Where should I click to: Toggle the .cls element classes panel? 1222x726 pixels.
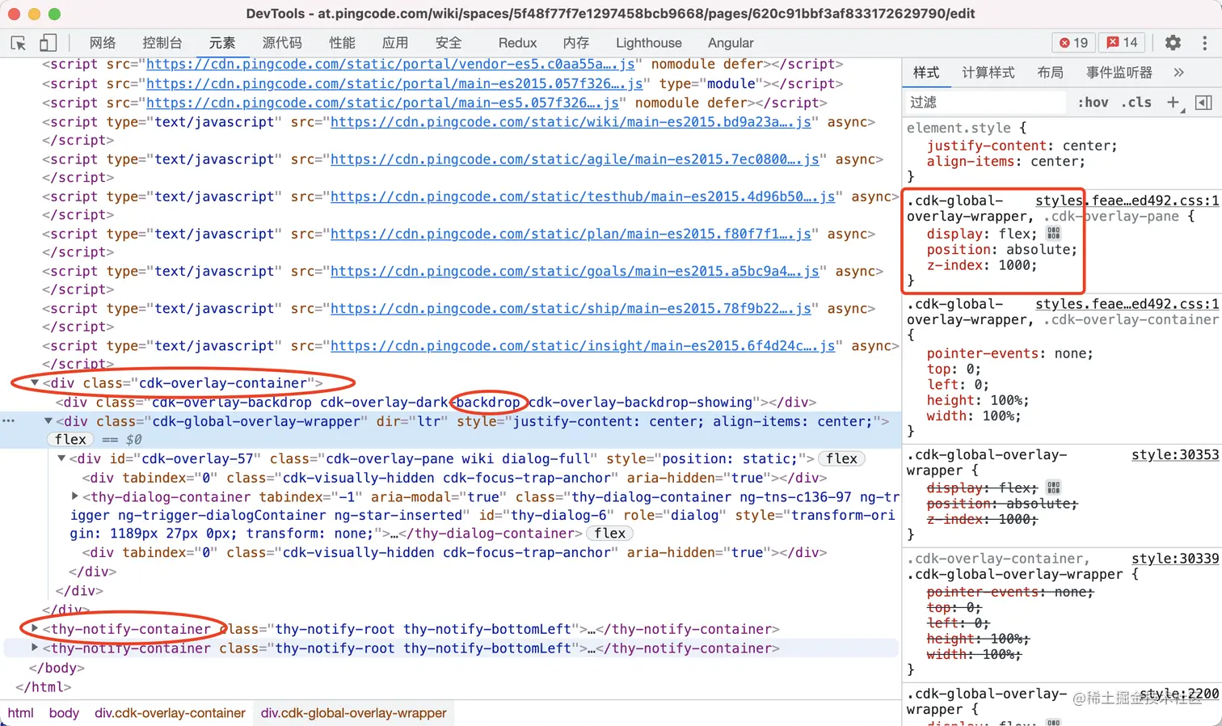point(1136,102)
